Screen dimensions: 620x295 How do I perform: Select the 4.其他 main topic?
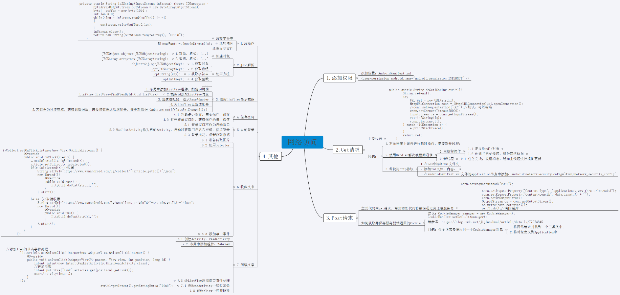(x=270, y=156)
